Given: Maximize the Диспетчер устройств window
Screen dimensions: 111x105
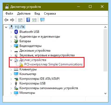Looking at the screenshot, I should pos(90,7).
